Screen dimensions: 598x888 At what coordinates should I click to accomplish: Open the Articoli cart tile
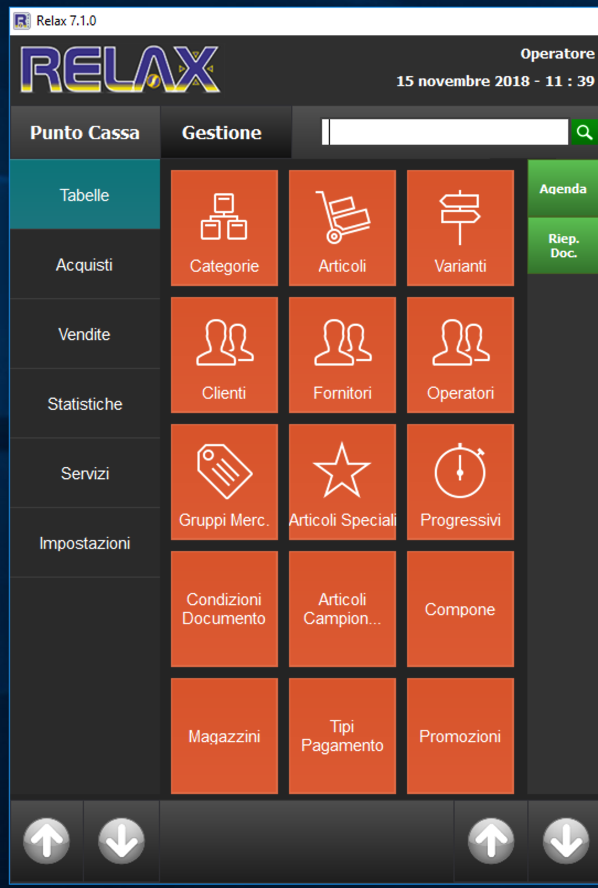coord(342,228)
